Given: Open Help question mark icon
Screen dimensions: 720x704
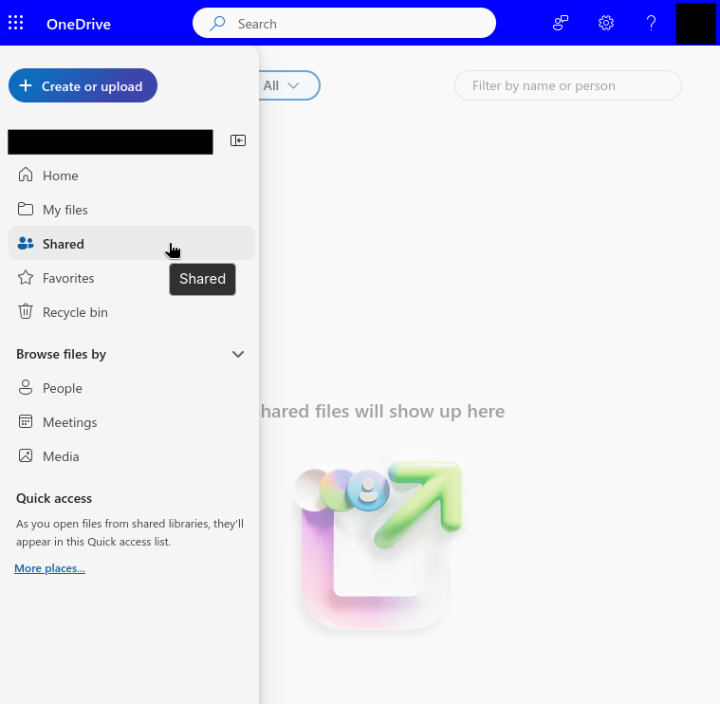Looking at the screenshot, I should pyautogui.click(x=651, y=23).
